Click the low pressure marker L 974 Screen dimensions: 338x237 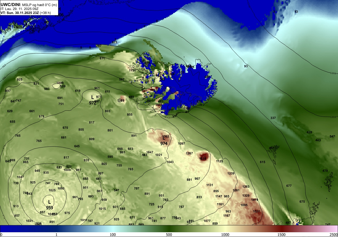[x=163, y=141]
